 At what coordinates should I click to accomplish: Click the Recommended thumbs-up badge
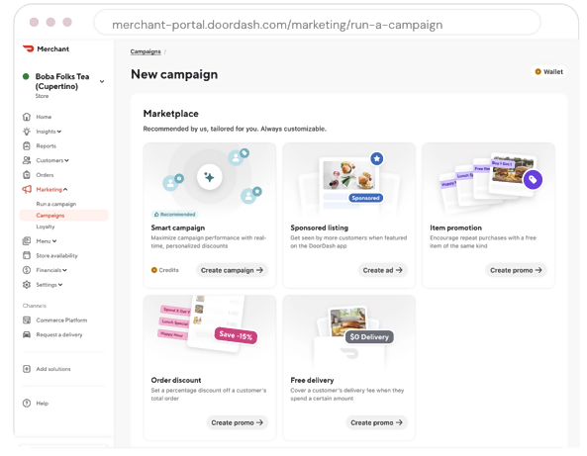pyautogui.click(x=175, y=215)
